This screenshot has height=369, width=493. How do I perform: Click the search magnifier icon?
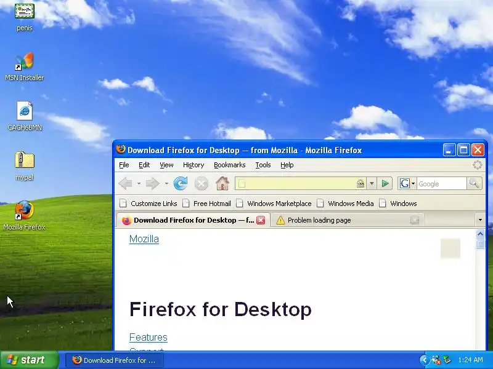(474, 183)
